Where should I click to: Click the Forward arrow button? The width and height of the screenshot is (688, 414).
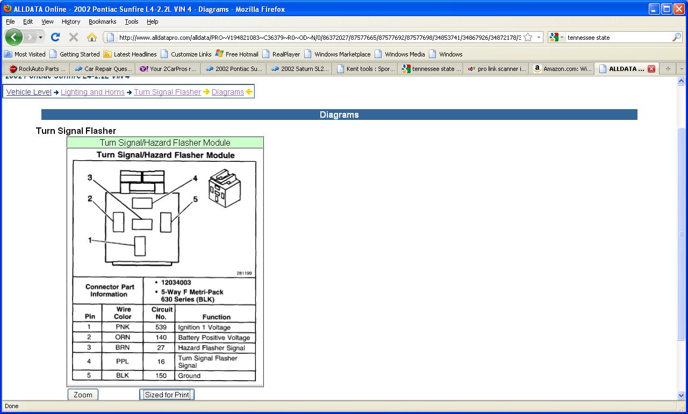(x=30, y=37)
